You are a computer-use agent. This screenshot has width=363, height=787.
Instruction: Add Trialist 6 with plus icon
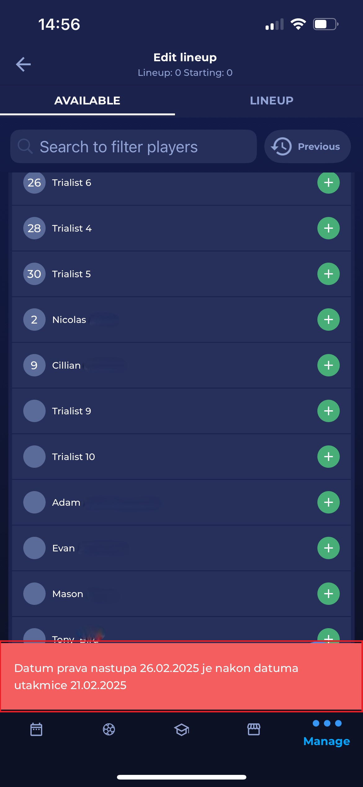point(328,183)
